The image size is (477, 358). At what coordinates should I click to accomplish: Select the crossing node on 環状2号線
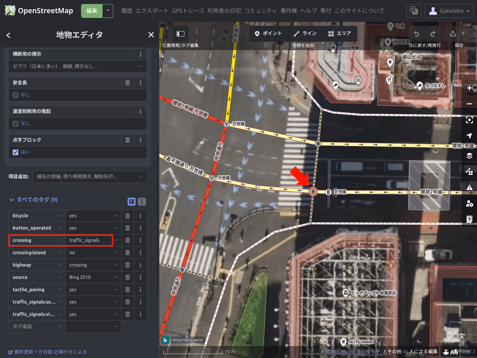click(313, 192)
